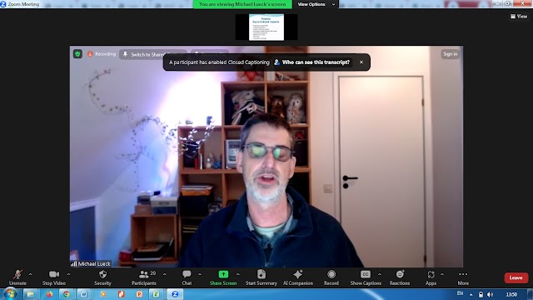Expand Share Screen options caret
Viewport: 533px width, 300px height.
pos(238,274)
